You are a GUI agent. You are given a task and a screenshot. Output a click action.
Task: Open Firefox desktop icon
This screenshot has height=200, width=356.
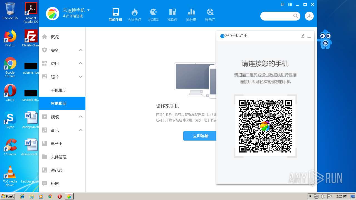pos(10,38)
